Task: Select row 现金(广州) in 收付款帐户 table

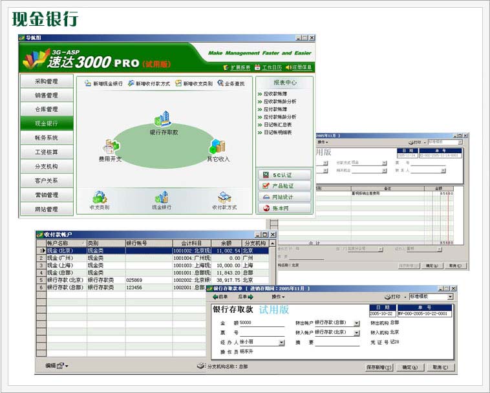Action: coord(153,258)
